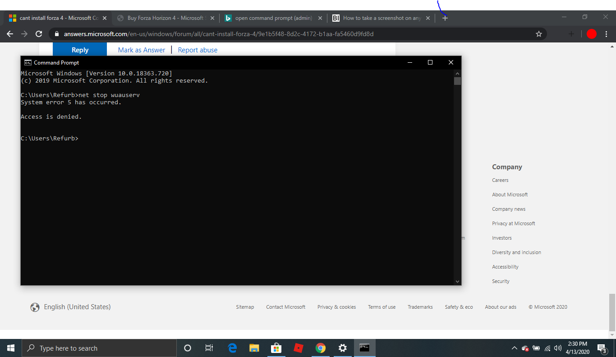616x357 pixels.
Task: Open the Privacy & cookies link
Action: coord(336,307)
